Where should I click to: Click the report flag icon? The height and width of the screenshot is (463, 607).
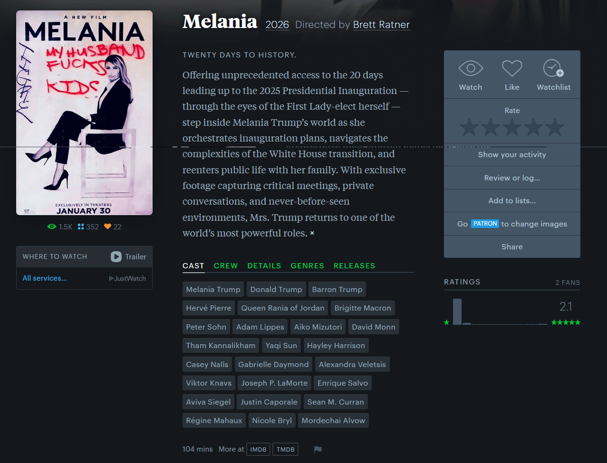(318, 450)
